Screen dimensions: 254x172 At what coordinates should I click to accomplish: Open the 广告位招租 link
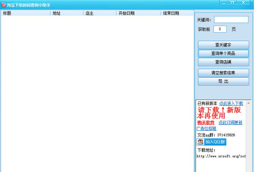point(206,128)
